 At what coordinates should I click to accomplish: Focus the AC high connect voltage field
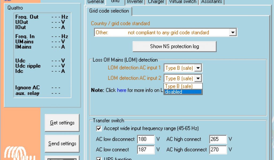tap(218, 139)
